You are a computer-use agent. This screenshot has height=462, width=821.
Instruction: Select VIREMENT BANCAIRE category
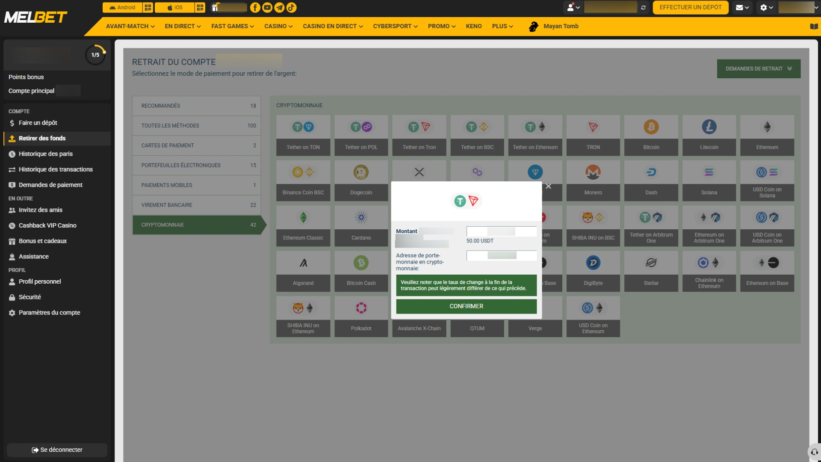point(197,205)
